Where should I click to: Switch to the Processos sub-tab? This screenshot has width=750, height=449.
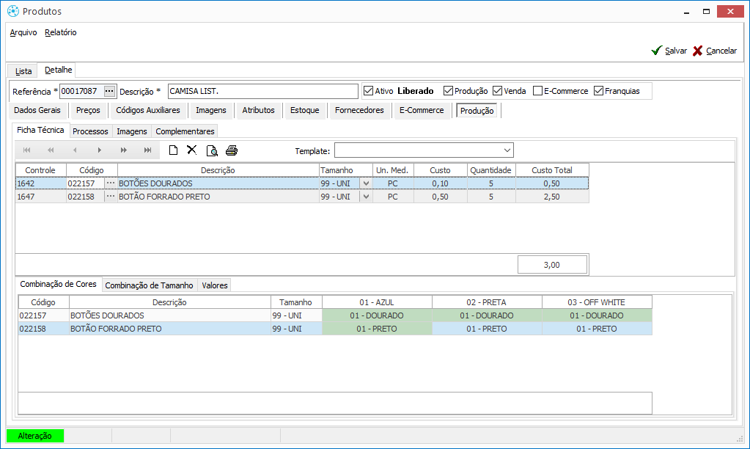coord(90,131)
